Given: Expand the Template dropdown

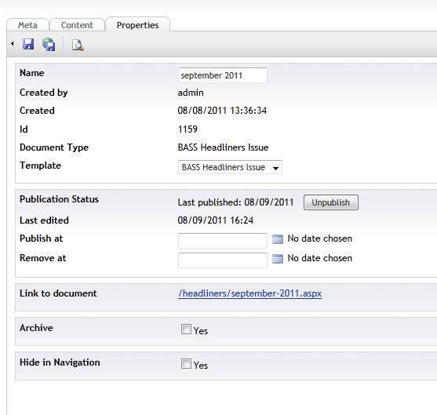Looking at the screenshot, I should pyautogui.click(x=230, y=167).
